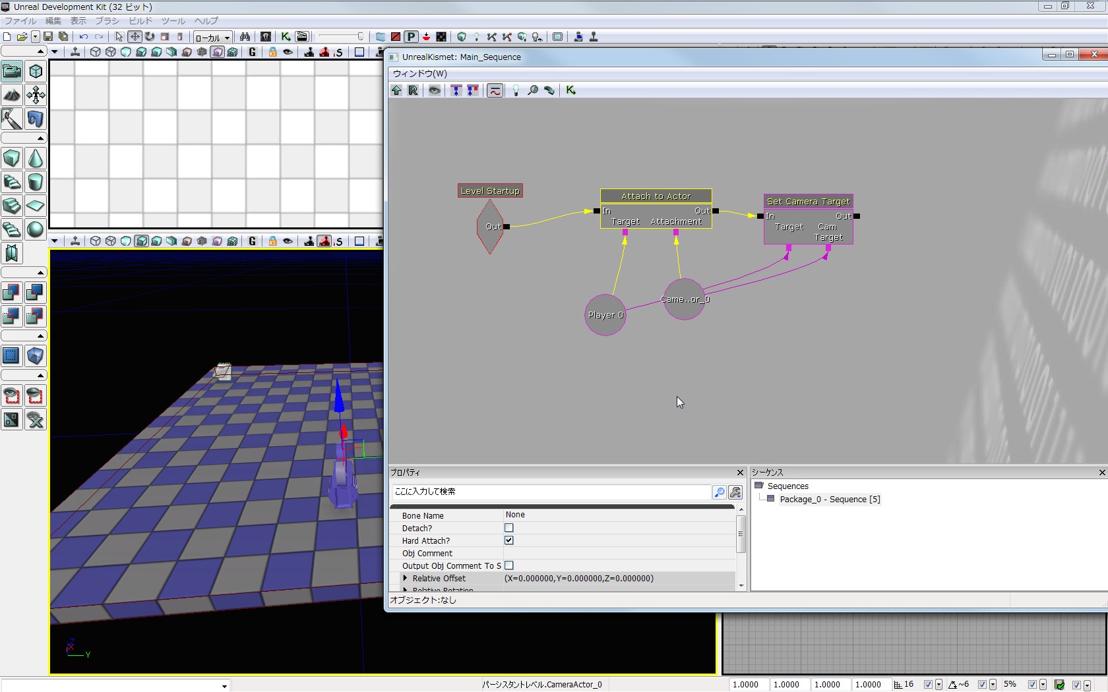Select Package_0 - Sequence [5] tree item

point(829,499)
